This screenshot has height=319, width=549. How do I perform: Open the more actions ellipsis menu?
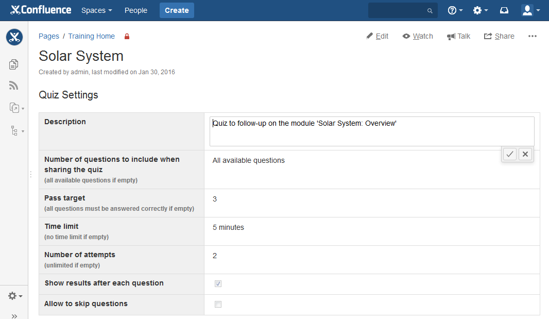[x=532, y=36]
